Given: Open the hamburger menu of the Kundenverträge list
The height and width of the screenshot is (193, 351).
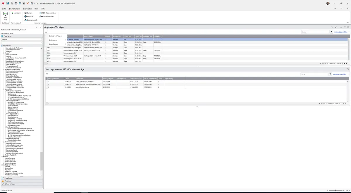Looking at the screenshot, I should pos(47,74).
